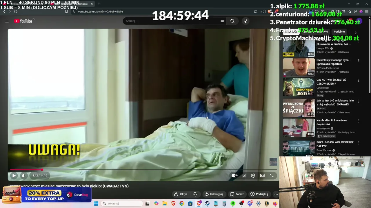Bookmark the page with the bookmark icon
The height and width of the screenshot is (208, 371).
point(66,12)
